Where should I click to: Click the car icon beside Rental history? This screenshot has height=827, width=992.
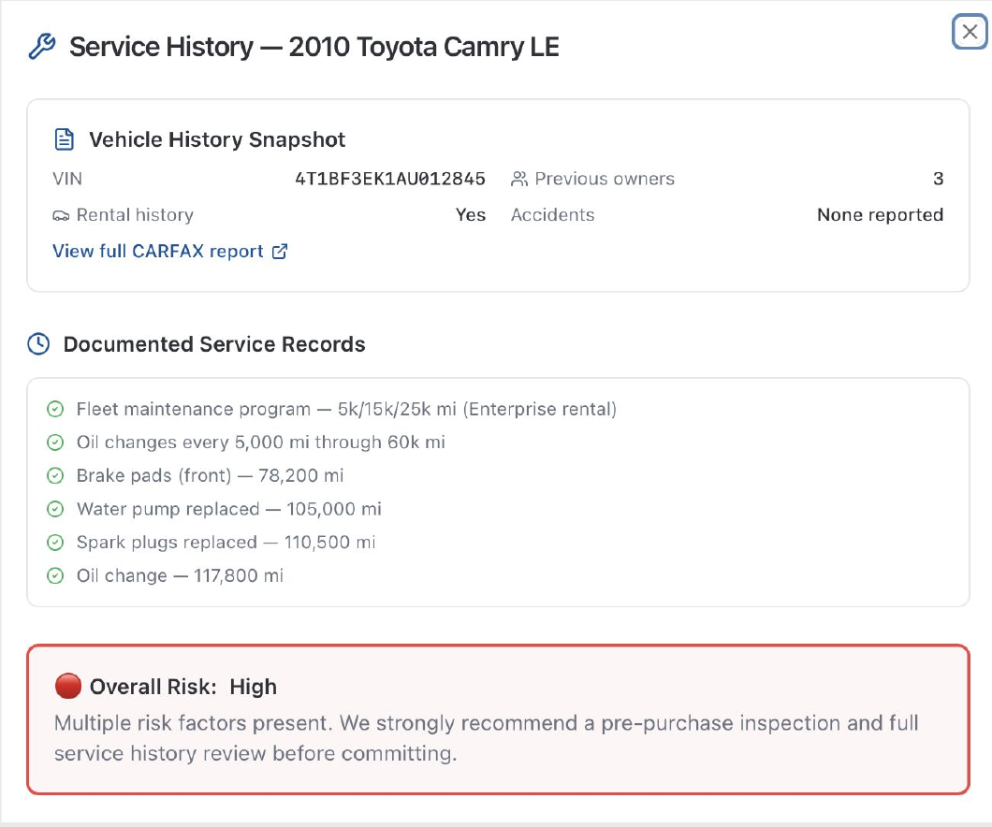61,215
